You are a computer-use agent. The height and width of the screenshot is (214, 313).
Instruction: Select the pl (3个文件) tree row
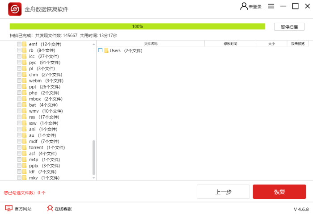[x=42, y=68]
